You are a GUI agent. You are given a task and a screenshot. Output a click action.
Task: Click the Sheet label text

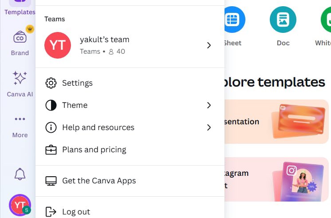tap(232, 43)
